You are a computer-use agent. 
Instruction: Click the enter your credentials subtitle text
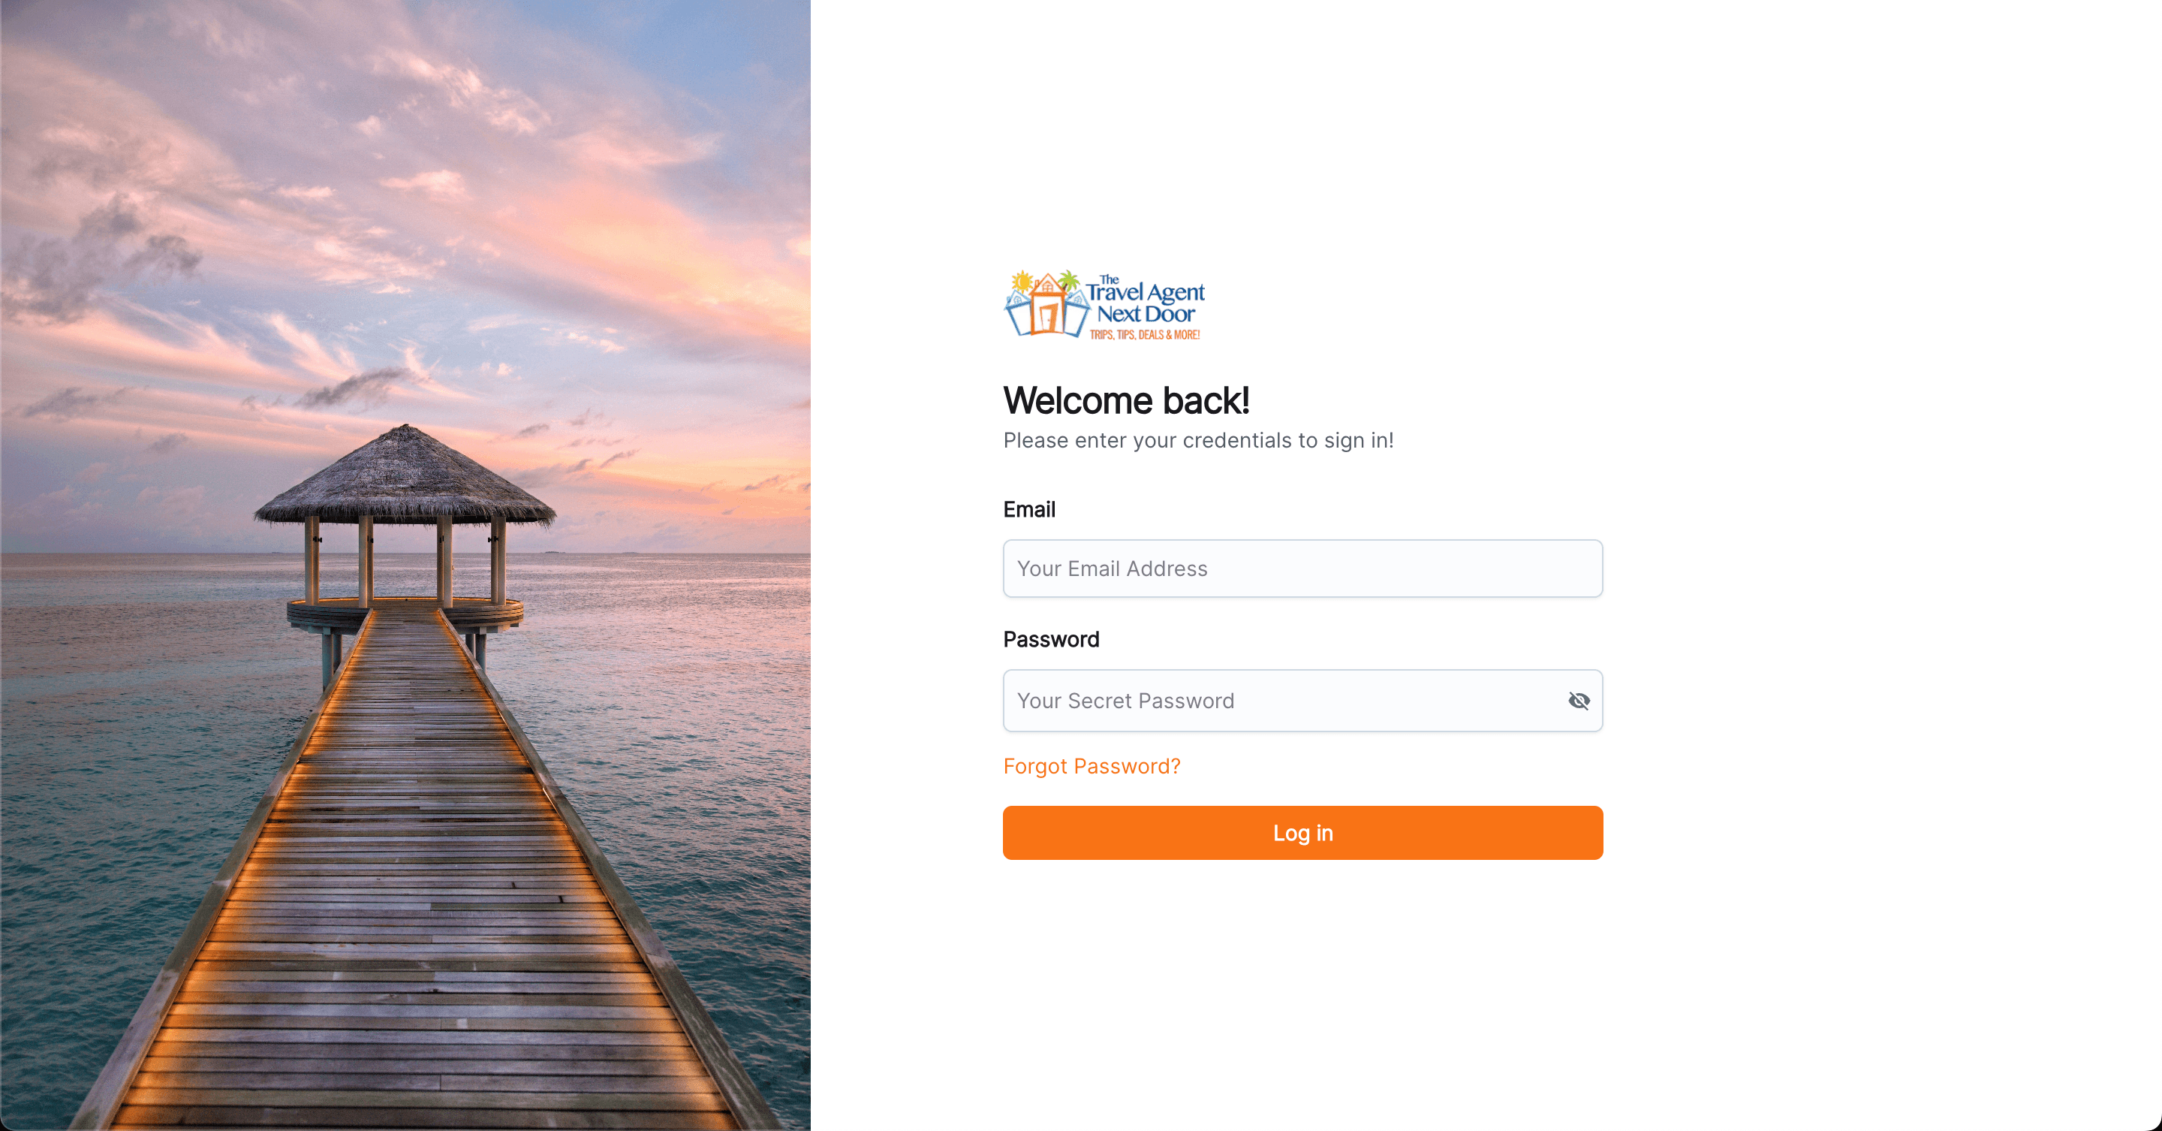coord(1197,440)
